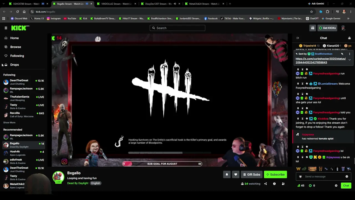This screenshot has height=200, width=355.
Task: Open chat settings gear
Action: 336,186
